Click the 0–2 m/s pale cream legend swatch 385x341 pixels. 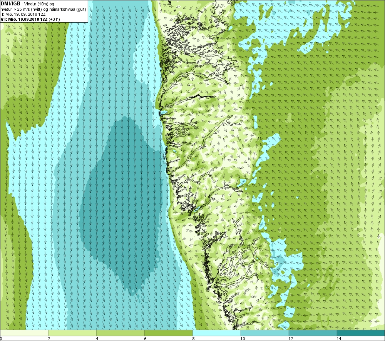24,333
